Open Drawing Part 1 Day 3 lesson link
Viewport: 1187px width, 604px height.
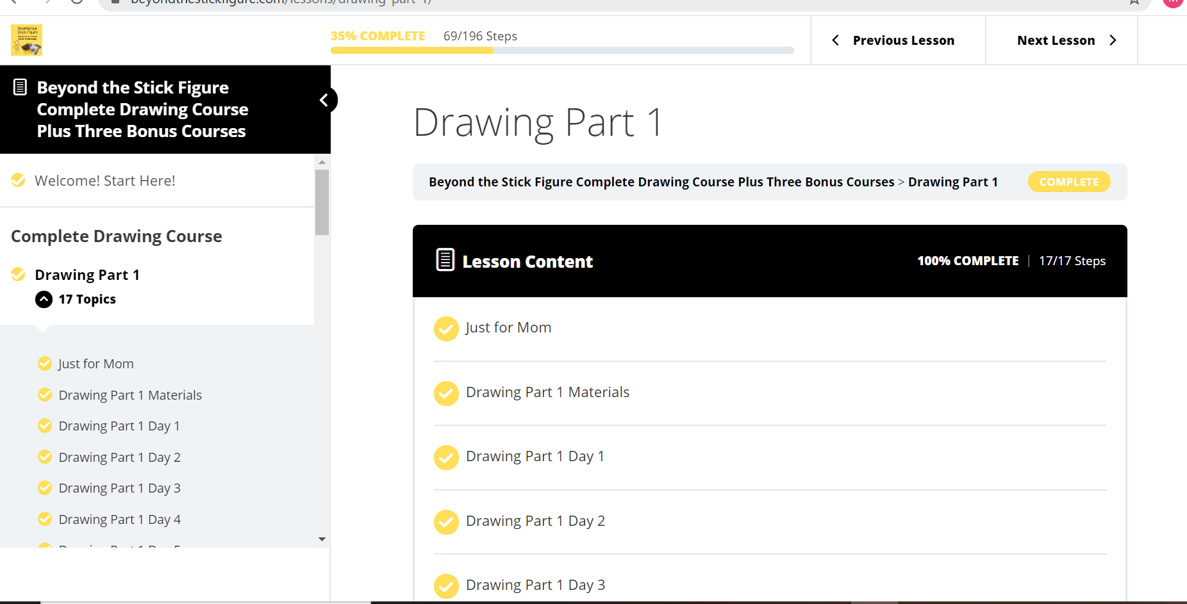click(535, 585)
